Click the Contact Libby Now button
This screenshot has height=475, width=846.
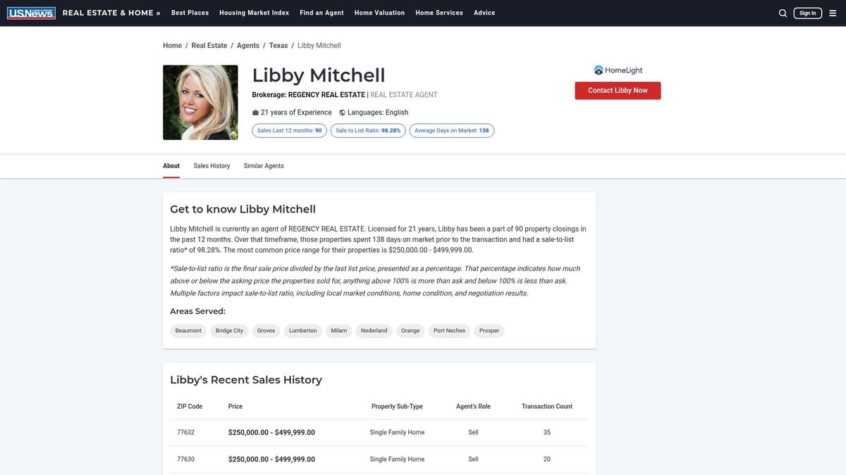pos(618,90)
